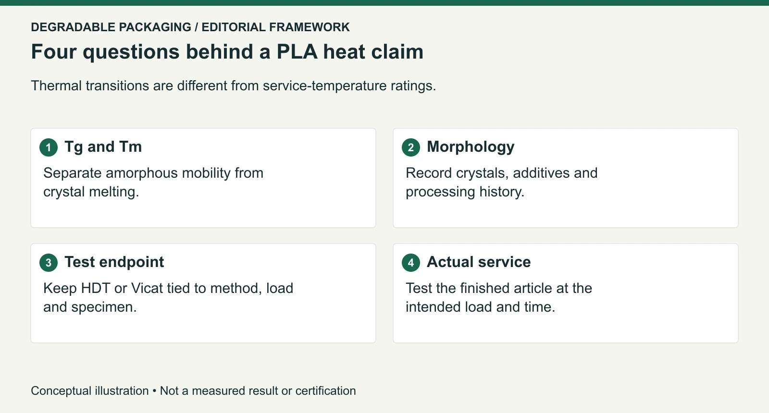
Task: Click "Test the finished article" description text
Action: 499,298
